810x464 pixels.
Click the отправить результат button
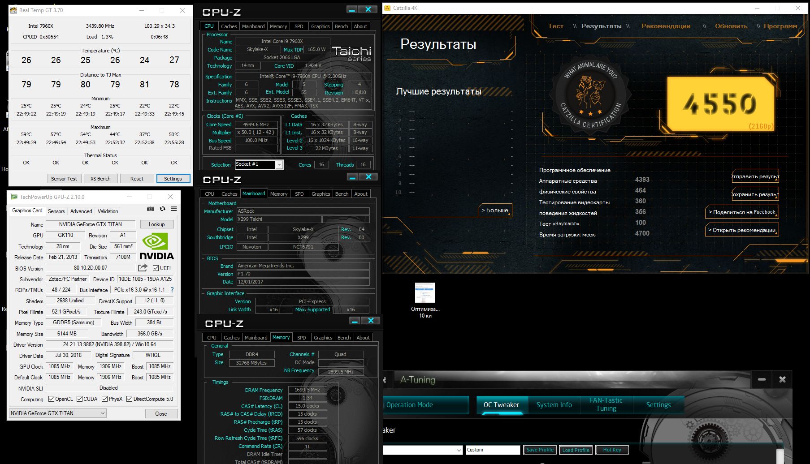[755, 176]
